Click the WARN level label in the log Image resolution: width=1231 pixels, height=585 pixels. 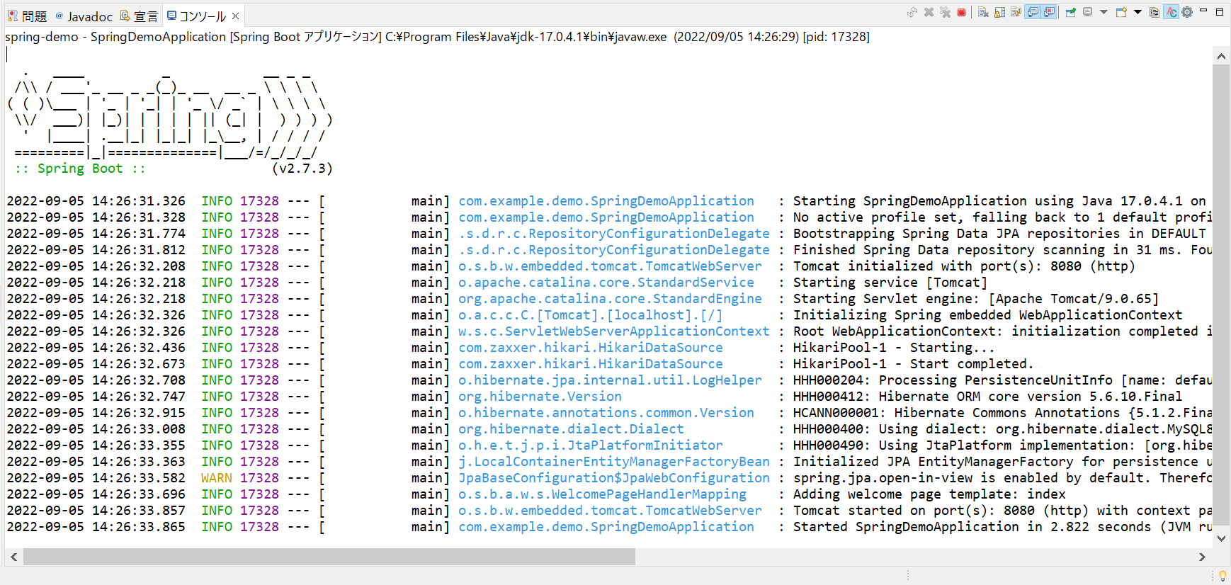216,478
